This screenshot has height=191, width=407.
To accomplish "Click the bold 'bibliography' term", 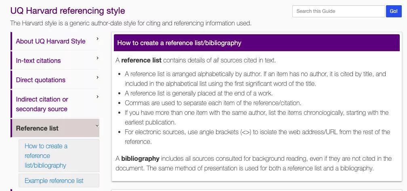I will [x=140, y=158].
